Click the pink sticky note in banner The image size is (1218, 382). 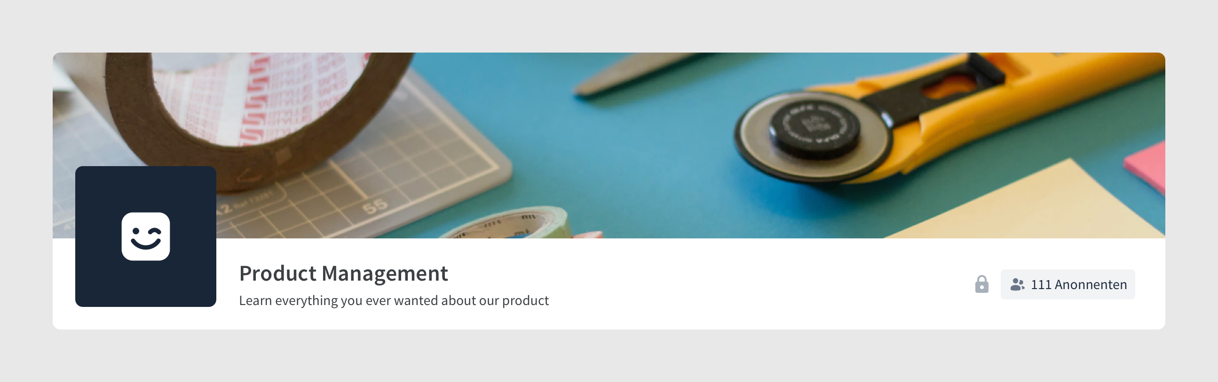pos(1146,166)
